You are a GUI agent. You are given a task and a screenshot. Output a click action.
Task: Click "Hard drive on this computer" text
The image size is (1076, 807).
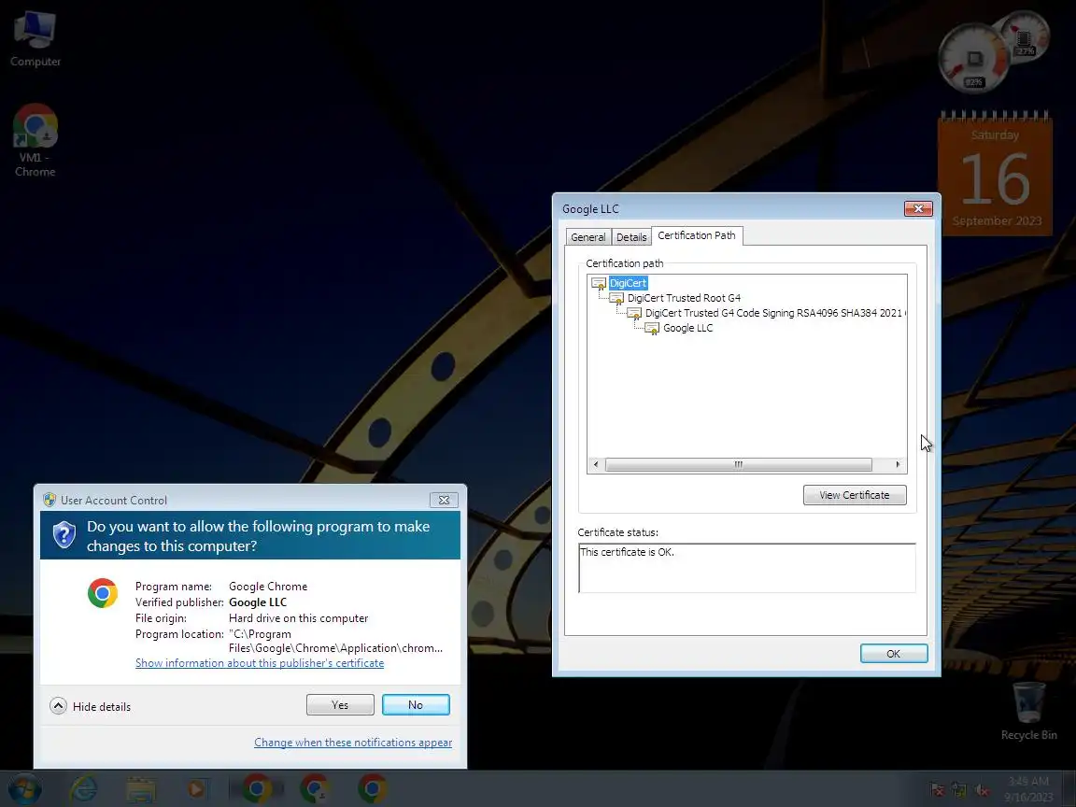pos(298,618)
